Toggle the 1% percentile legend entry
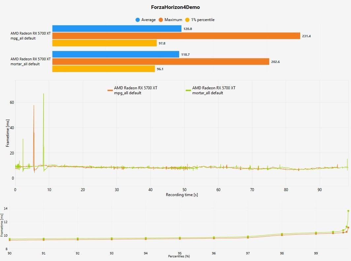This screenshot has width=351, height=261. coord(200,20)
